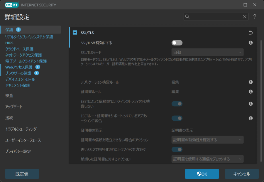The image size is (264, 182).
Task: Toggle ESETルート証明書をアプリケーションに統合 switch
Action: click(177, 118)
